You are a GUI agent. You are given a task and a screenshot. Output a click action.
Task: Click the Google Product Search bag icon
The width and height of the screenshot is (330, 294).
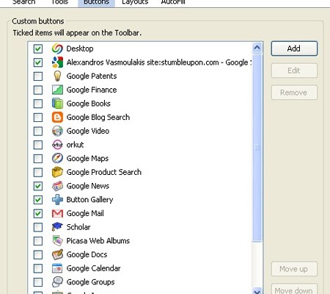[x=57, y=172]
